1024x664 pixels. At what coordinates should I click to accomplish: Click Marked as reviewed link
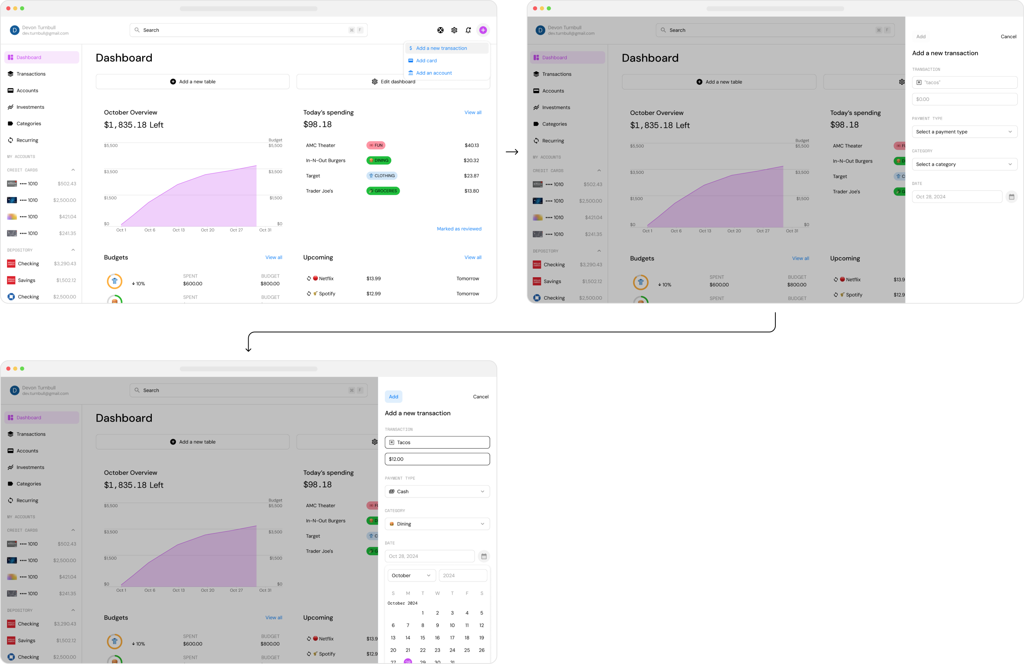point(459,229)
